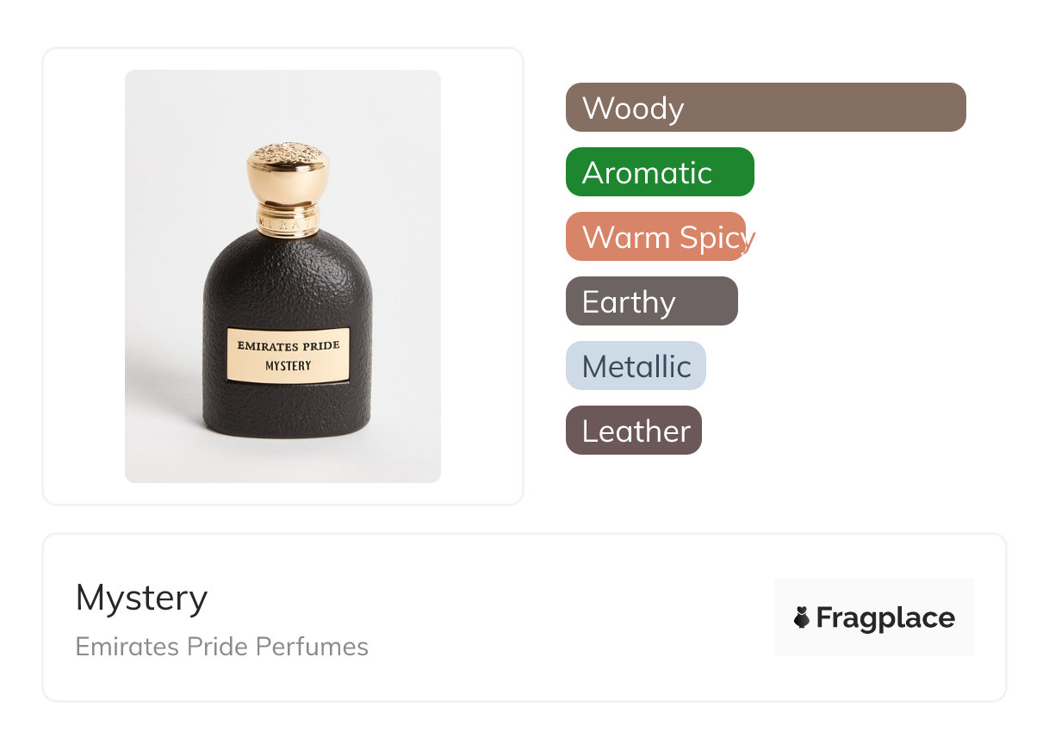The image size is (1049, 744).
Task: Click the Warm Spicy accord bar
Action: pos(656,237)
